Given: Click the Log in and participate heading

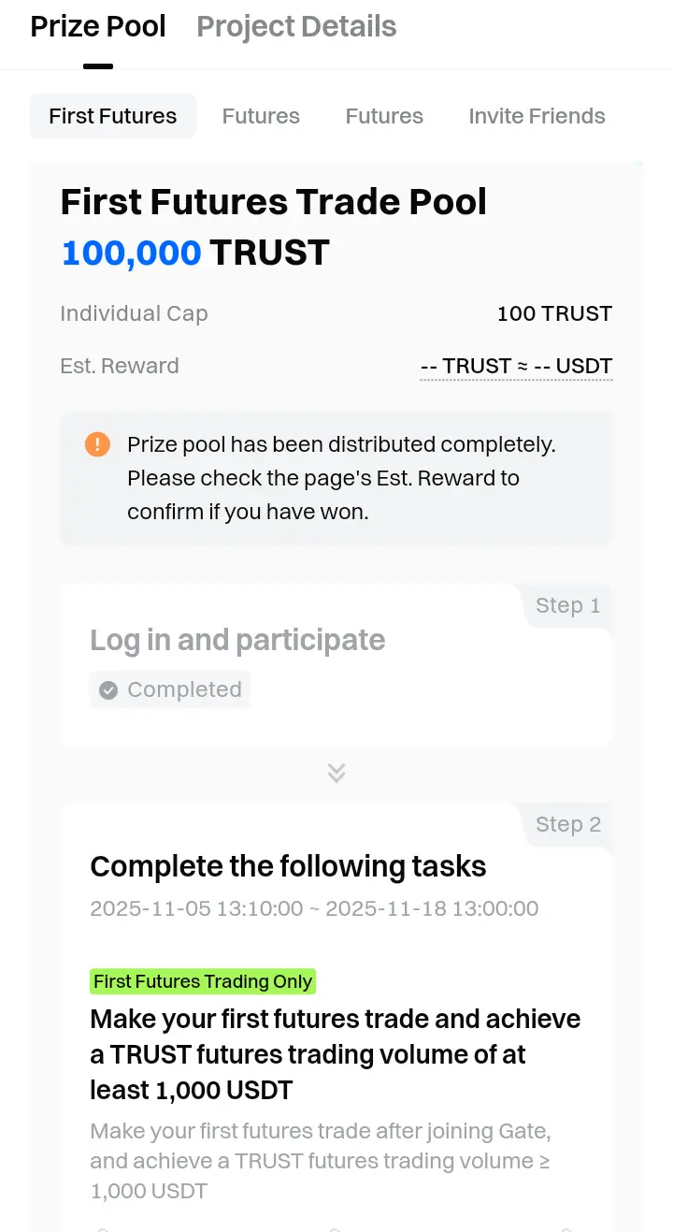Looking at the screenshot, I should [x=237, y=640].
